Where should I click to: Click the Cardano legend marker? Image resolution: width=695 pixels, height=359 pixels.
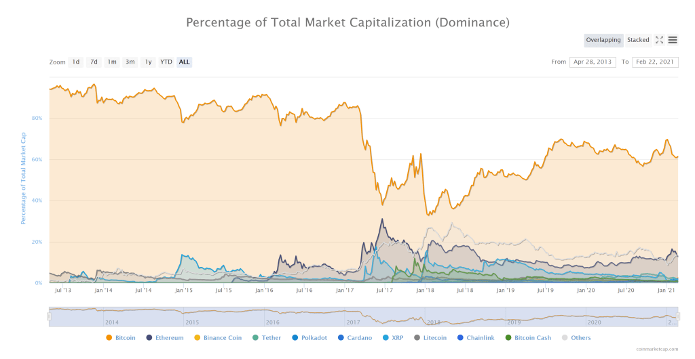[x=341, y=337]
